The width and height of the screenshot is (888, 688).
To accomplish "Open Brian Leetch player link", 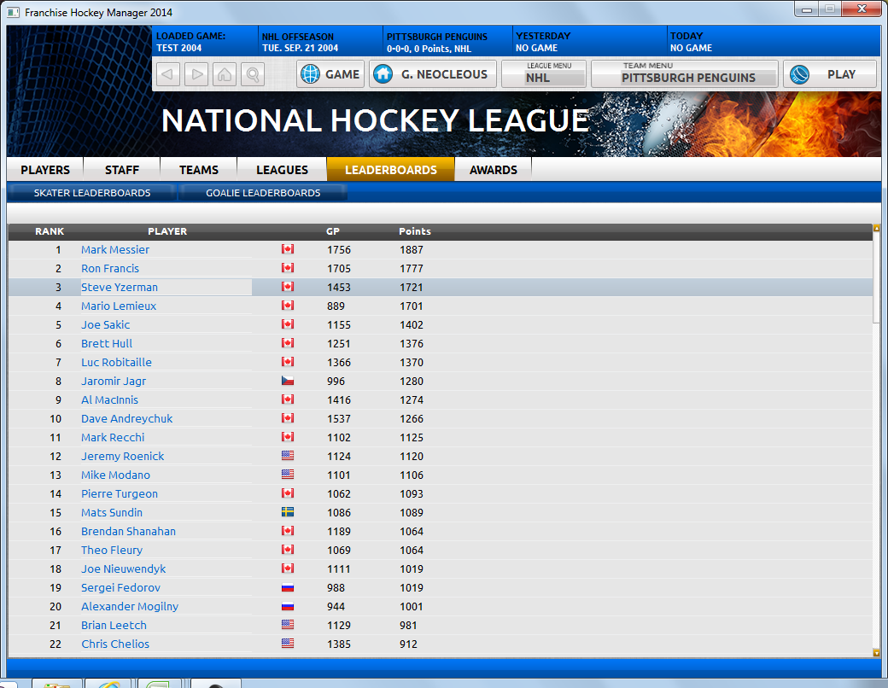I will pyautogui.click(x=114, y=625).
